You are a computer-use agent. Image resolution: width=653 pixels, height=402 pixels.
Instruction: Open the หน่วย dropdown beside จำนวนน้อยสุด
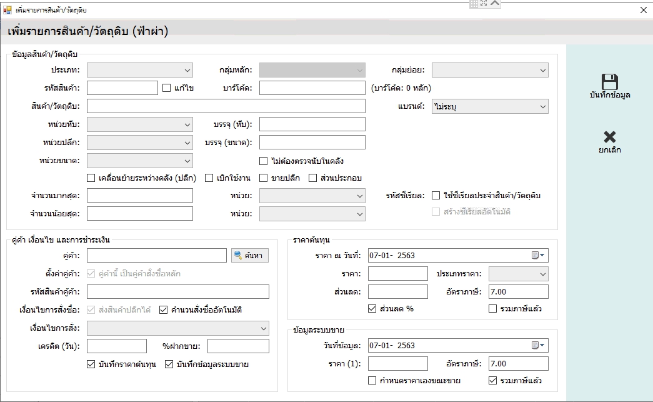(x=312, y=214)
